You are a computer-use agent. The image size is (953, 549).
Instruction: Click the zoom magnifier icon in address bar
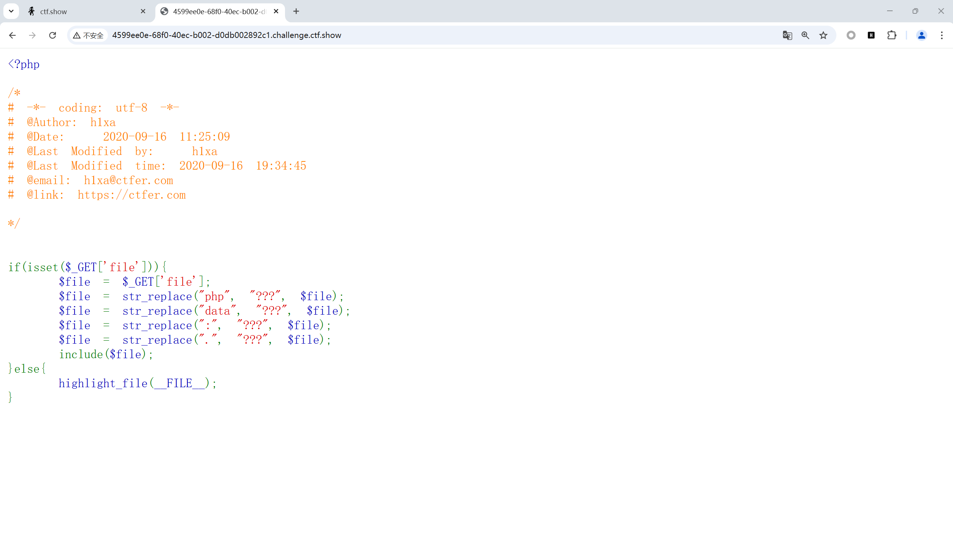tap(805, 35)
